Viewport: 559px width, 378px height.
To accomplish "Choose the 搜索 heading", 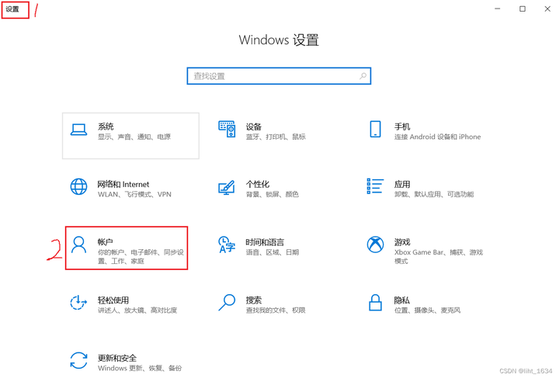I will (x=253, y=300).
